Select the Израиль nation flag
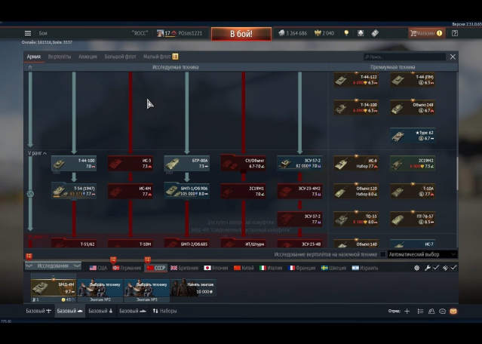Viewport: 482px width, 344px height. [365, 268]
